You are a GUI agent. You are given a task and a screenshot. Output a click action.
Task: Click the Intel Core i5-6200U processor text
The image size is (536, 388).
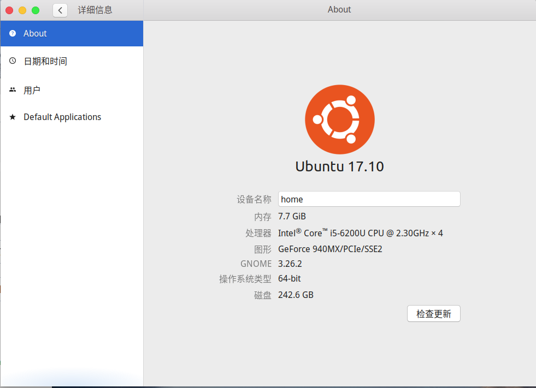pos(360,233)
